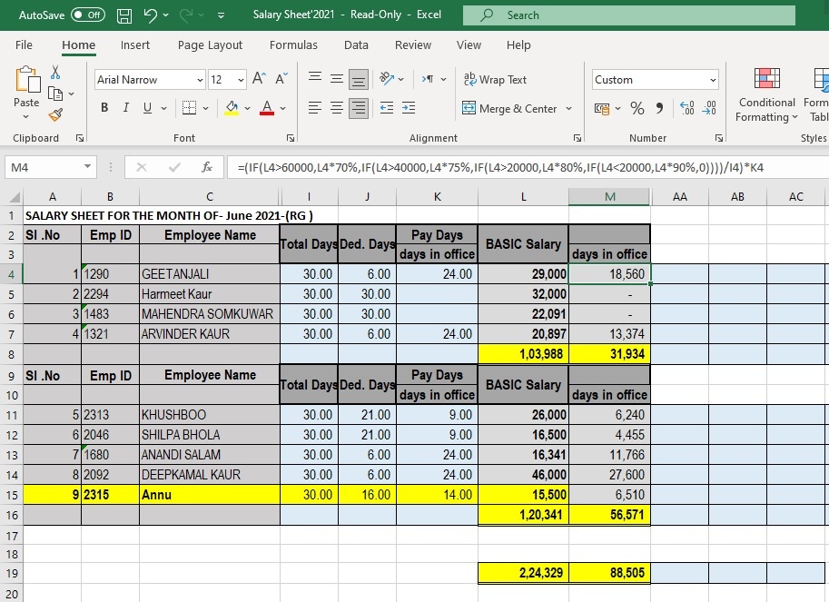Toggle Italic formatting
The width and height of the screenshot is (829, 602).
pos(125,108)
